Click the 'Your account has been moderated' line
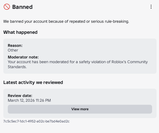The image size is (159, 133). coord(78,62)
